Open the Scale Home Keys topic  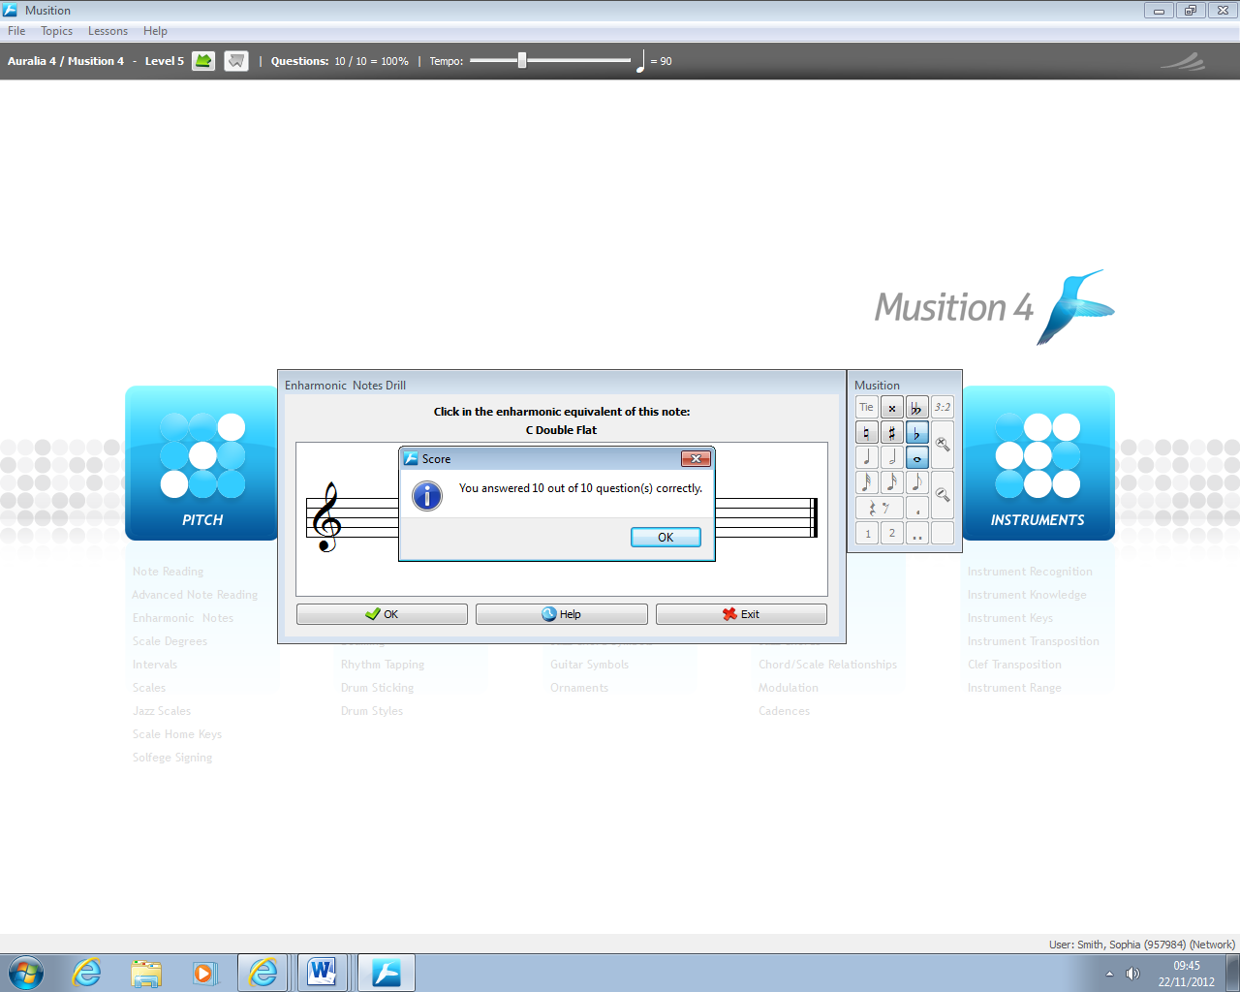(177, 734)
